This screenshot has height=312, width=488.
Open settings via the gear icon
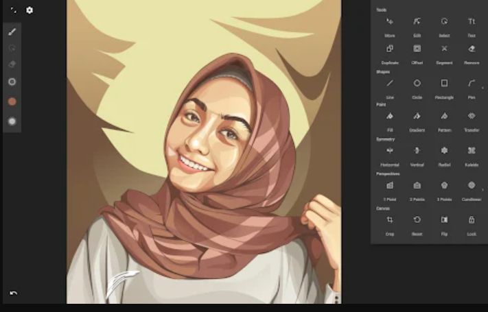(x=30, y=10)
